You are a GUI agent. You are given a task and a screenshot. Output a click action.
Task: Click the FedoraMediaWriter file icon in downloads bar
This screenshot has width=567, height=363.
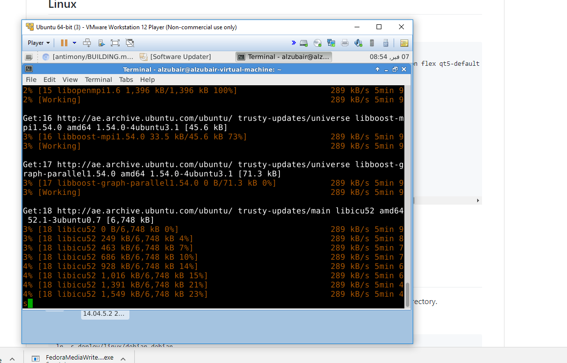(x=36, y=359)
